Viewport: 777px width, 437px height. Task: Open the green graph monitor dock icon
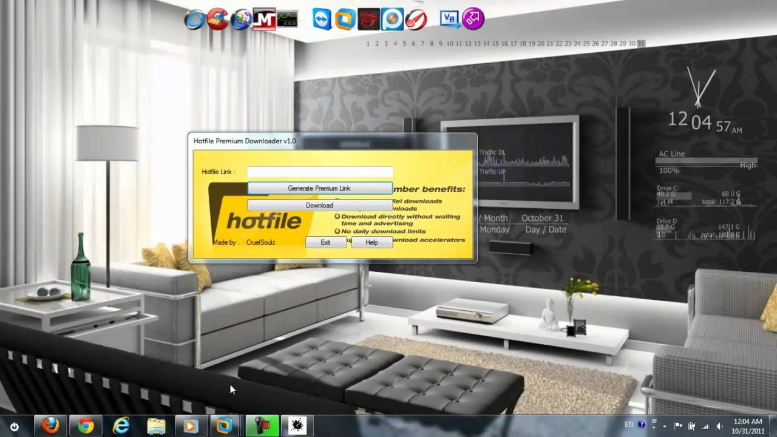[x=287, y=19]
